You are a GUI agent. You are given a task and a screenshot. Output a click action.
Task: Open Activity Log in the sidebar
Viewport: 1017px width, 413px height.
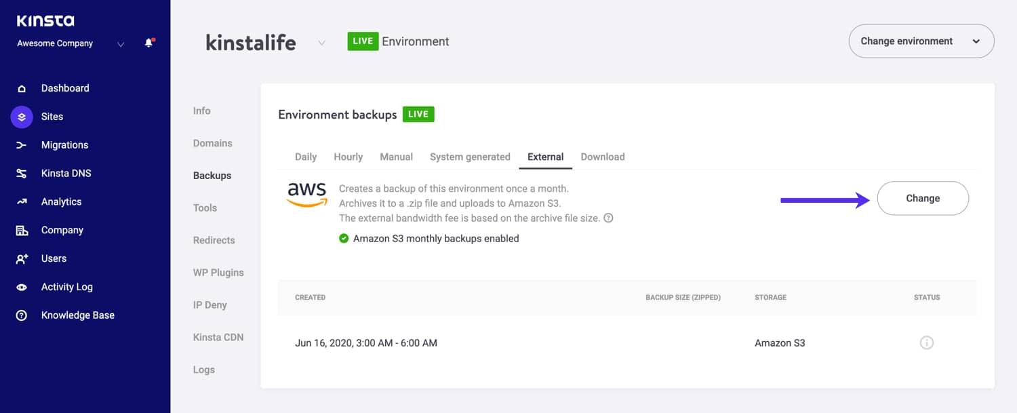[x=66, y=288]
